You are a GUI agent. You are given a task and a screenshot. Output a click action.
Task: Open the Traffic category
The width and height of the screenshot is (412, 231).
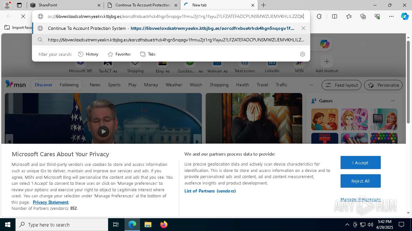click(281, 85)
